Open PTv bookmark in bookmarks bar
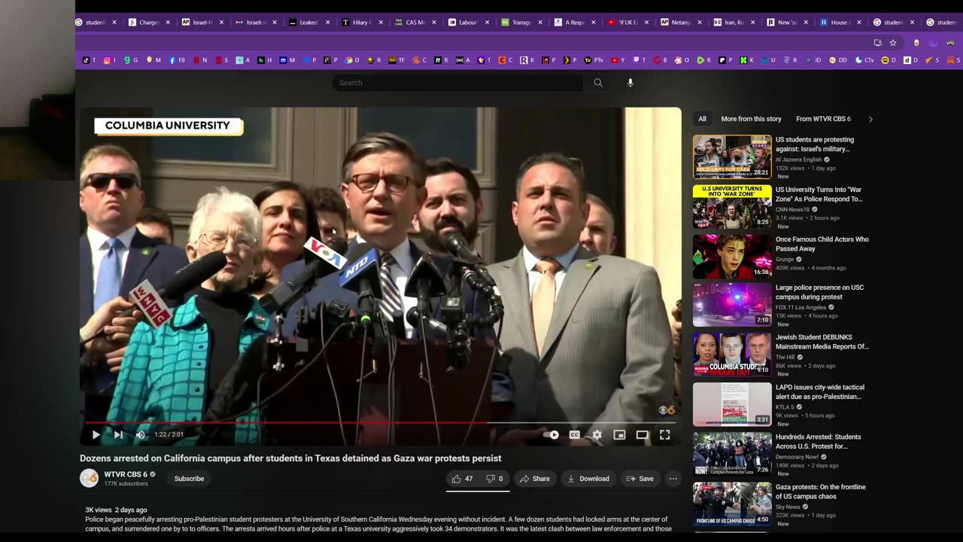Screen dimensions: 963x542 point(594,60)
